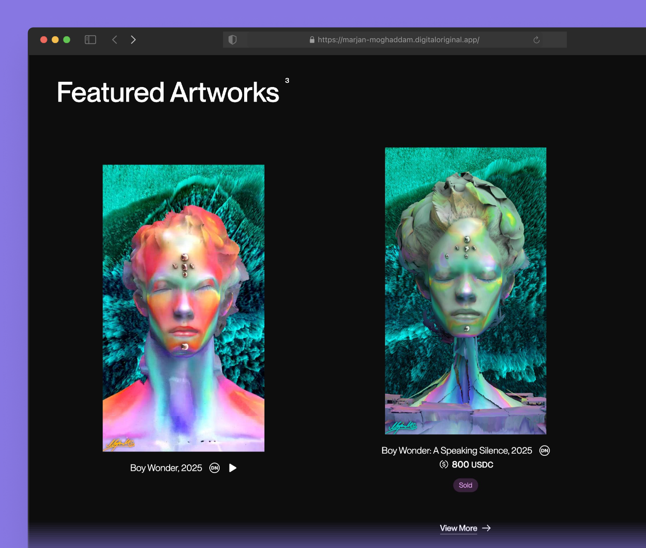Click the DN badge beside Boy Wonder, 2025
646x548 pixels.
click(x=214, y=468)
